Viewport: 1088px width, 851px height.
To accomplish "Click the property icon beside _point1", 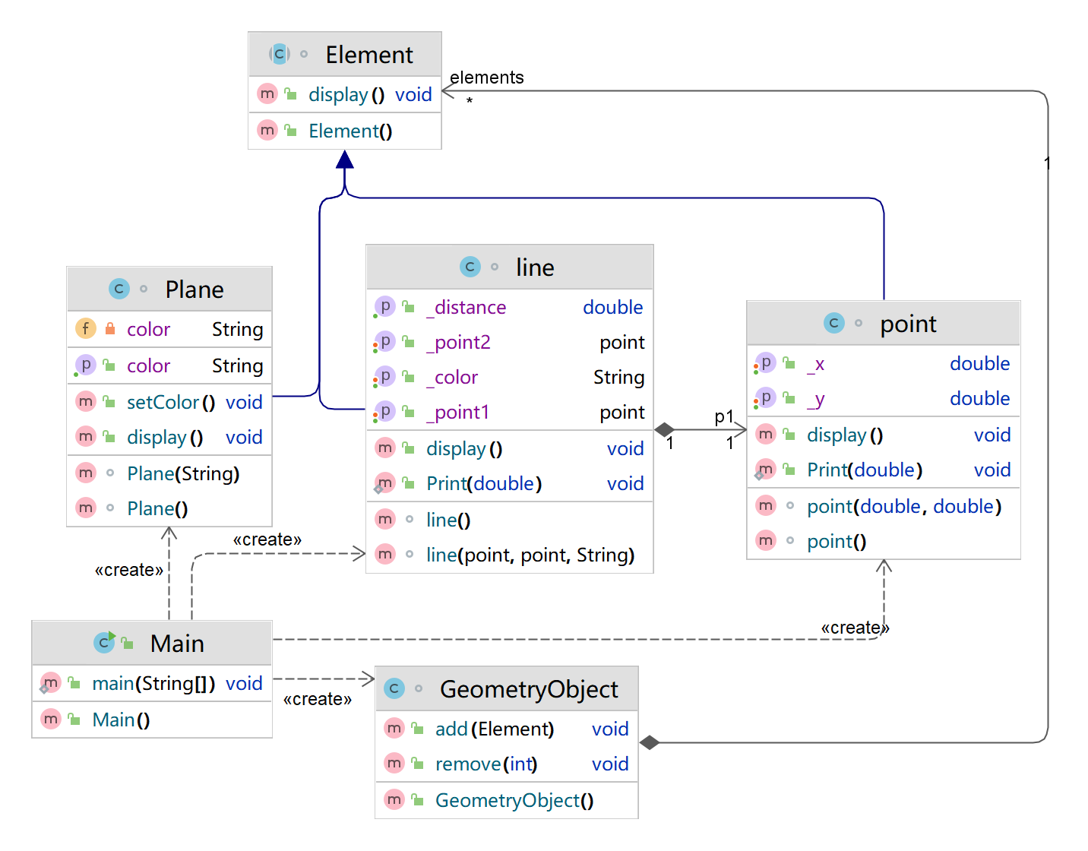I will pyautogui.click(x=384, y=412).
